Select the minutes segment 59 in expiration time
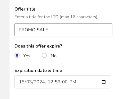Viewport: 132px width, 99px height. 57,82
